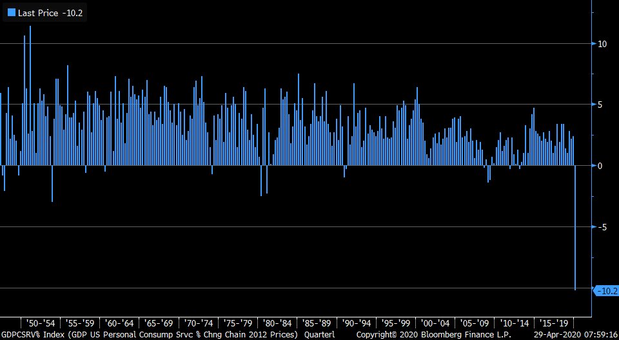The width and height of the screenshot is (619, 340).
Task: Click the tallest bar near 1950
Action: tap(30, 95)
